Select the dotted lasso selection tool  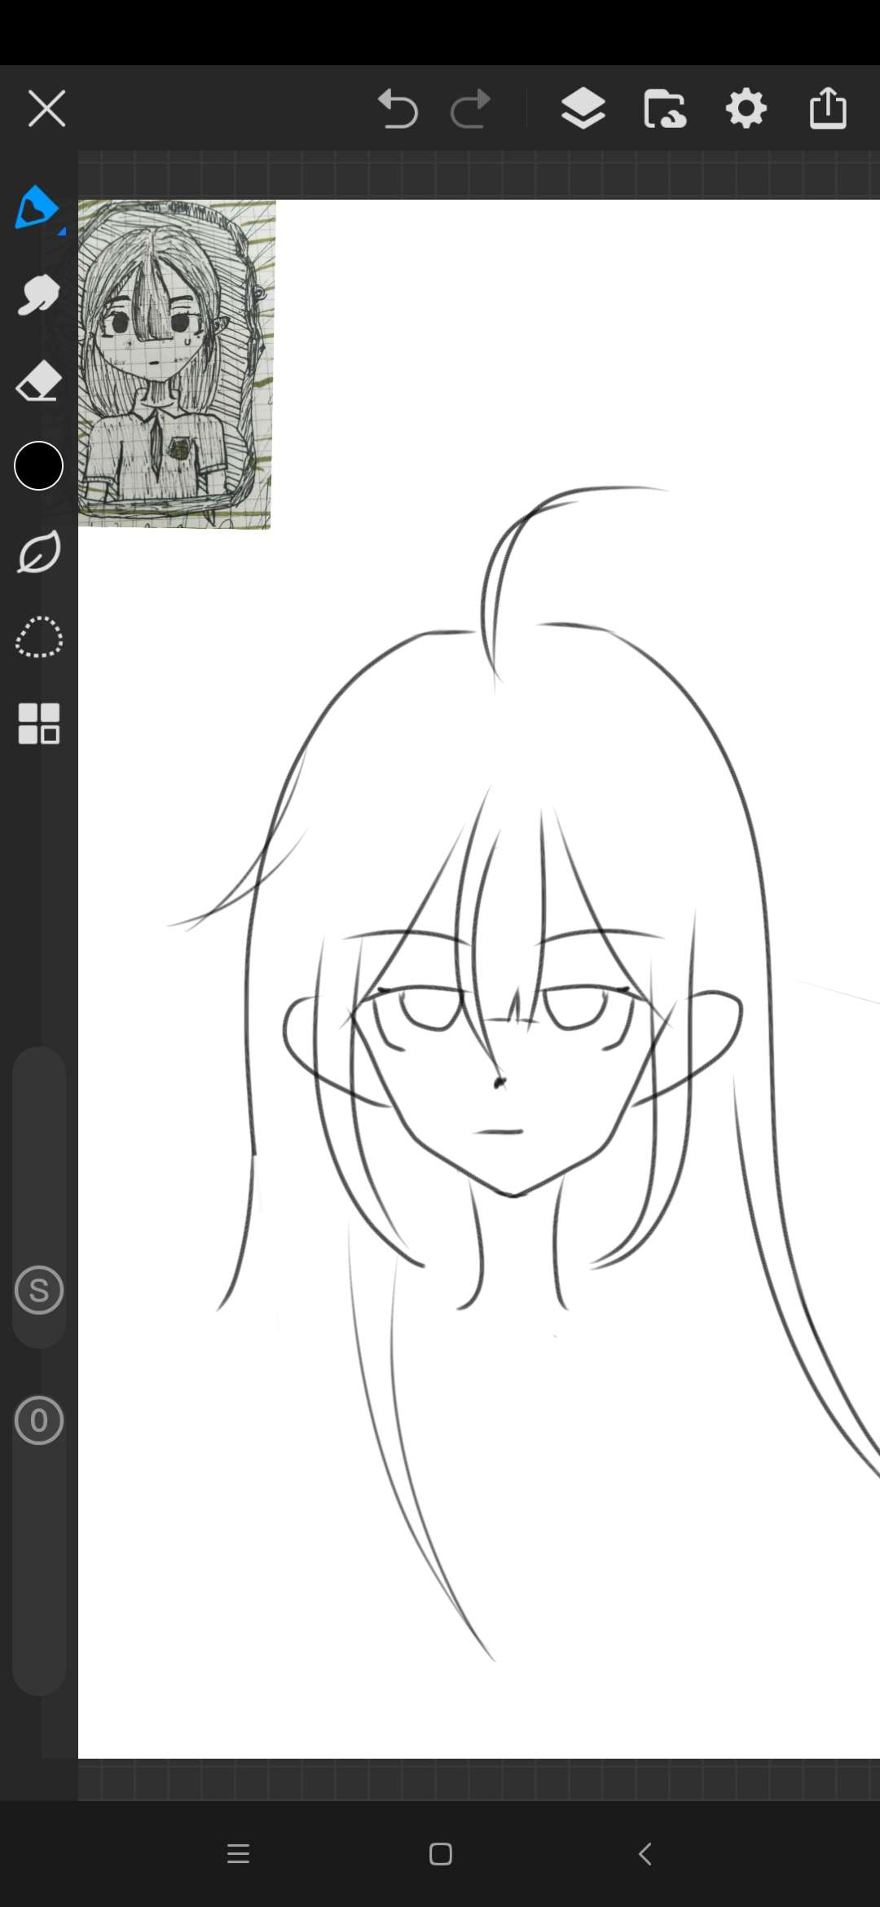(38, 637)
